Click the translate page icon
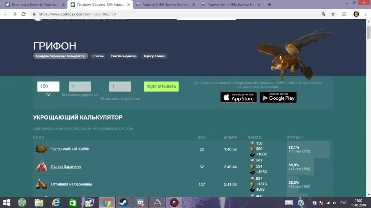371x208 pixels. (324, 14)
